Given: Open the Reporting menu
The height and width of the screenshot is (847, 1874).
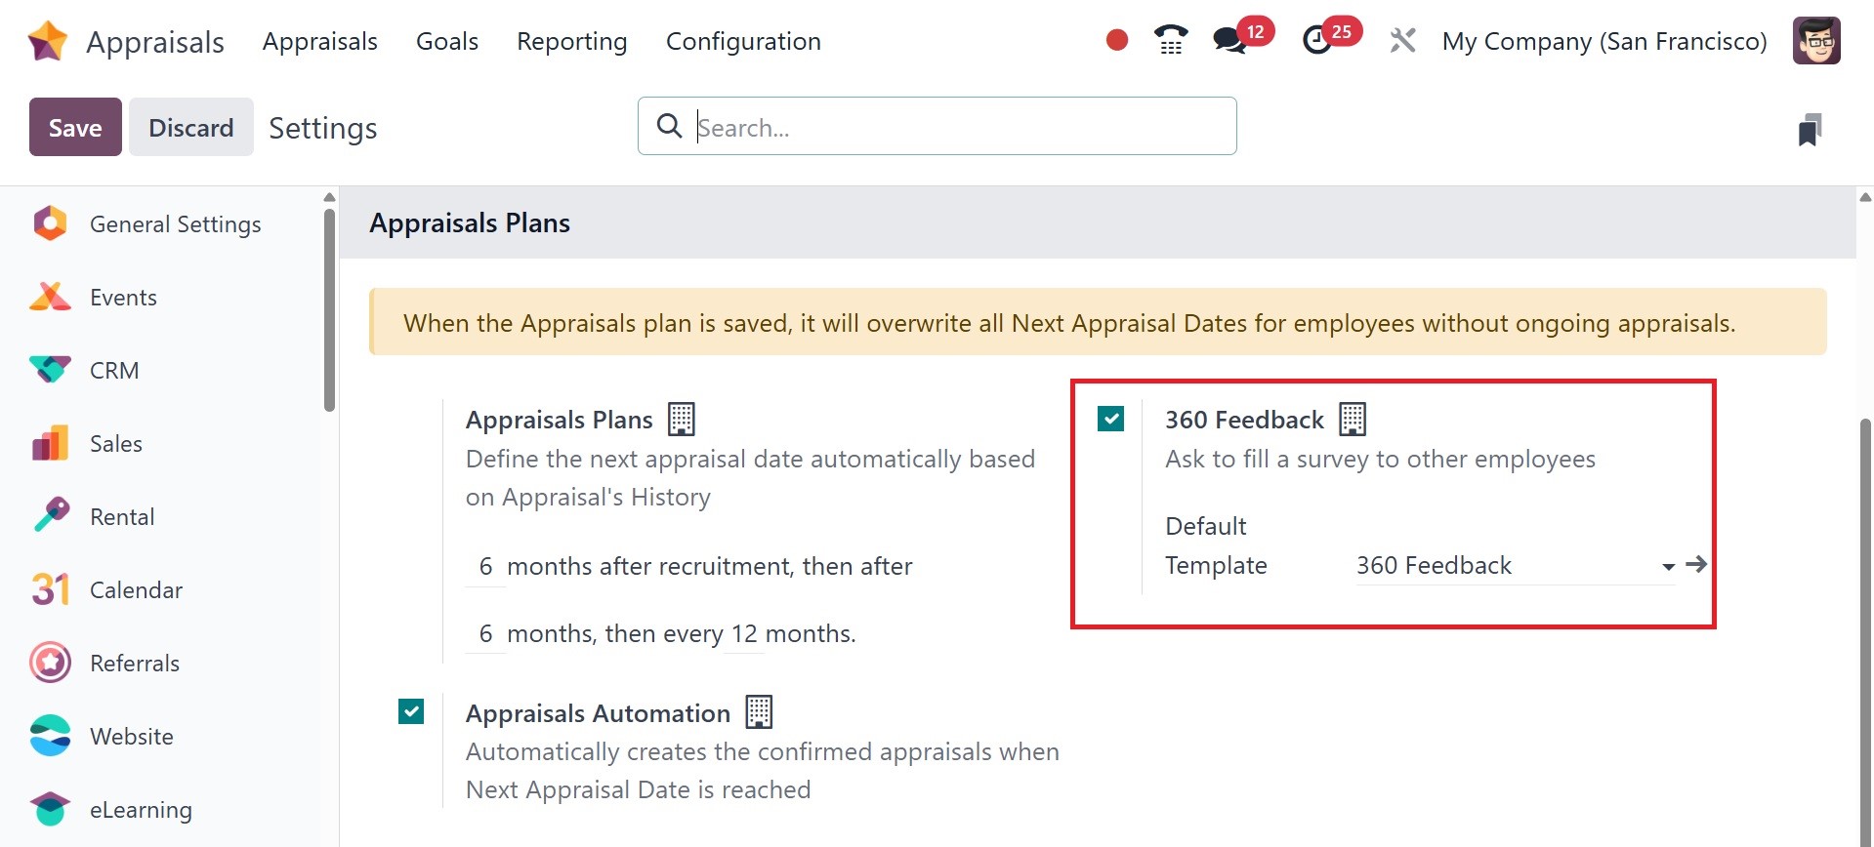Looking at the screenshot, I should coord(571,42).
